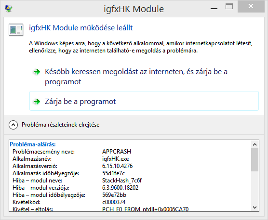268x220 pixels.
Task: Click the 'Hiba – modul időbélyegzője:' label
Action: pyautogui.click(x=49, y=195)
